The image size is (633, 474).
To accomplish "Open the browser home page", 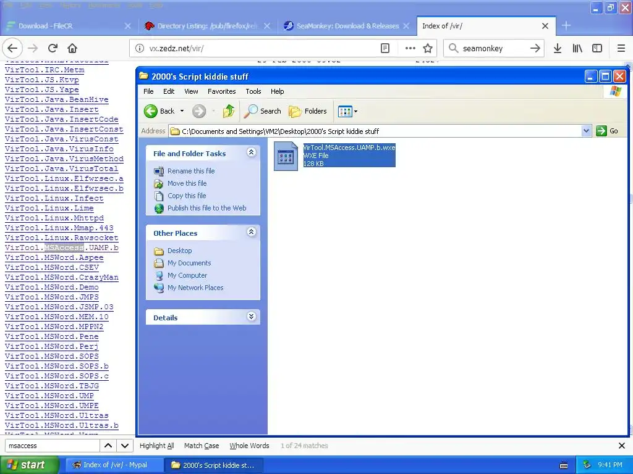I will point(72,48).
